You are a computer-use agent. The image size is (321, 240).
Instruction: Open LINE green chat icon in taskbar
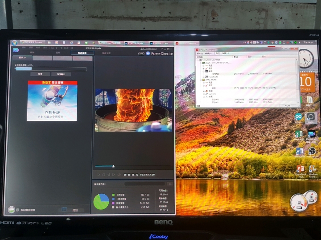[86, 43]
